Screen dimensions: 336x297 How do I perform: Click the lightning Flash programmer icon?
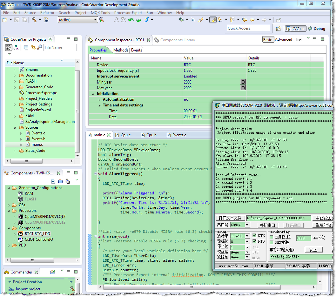click(147, 20)
